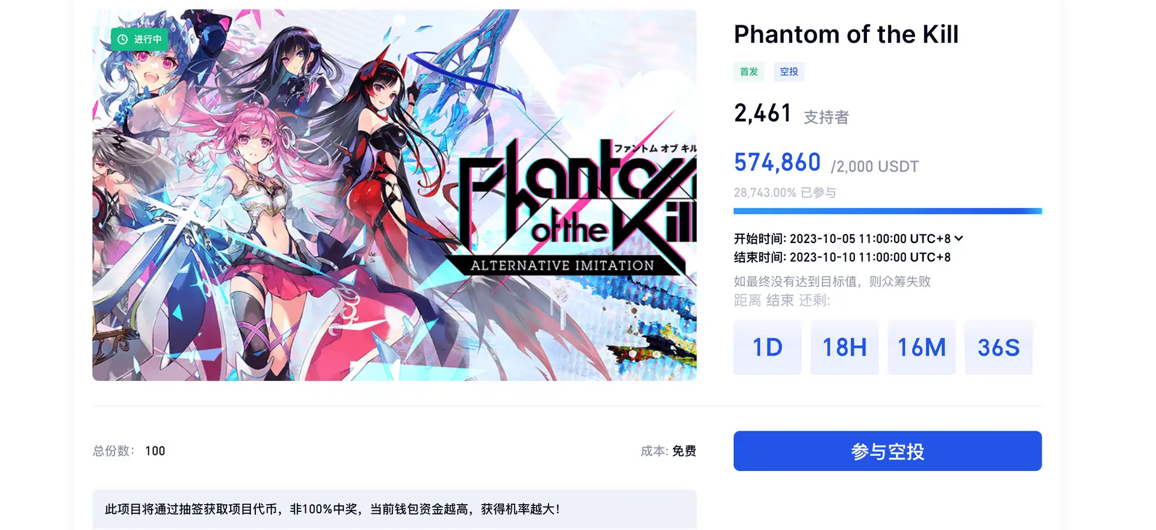Screen dimensions: 1156x530
Task: Click the 2,461 supporters count
Action: pos(762,113)
